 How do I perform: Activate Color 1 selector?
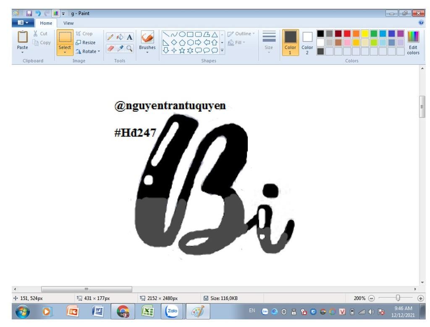pos(290,42)
